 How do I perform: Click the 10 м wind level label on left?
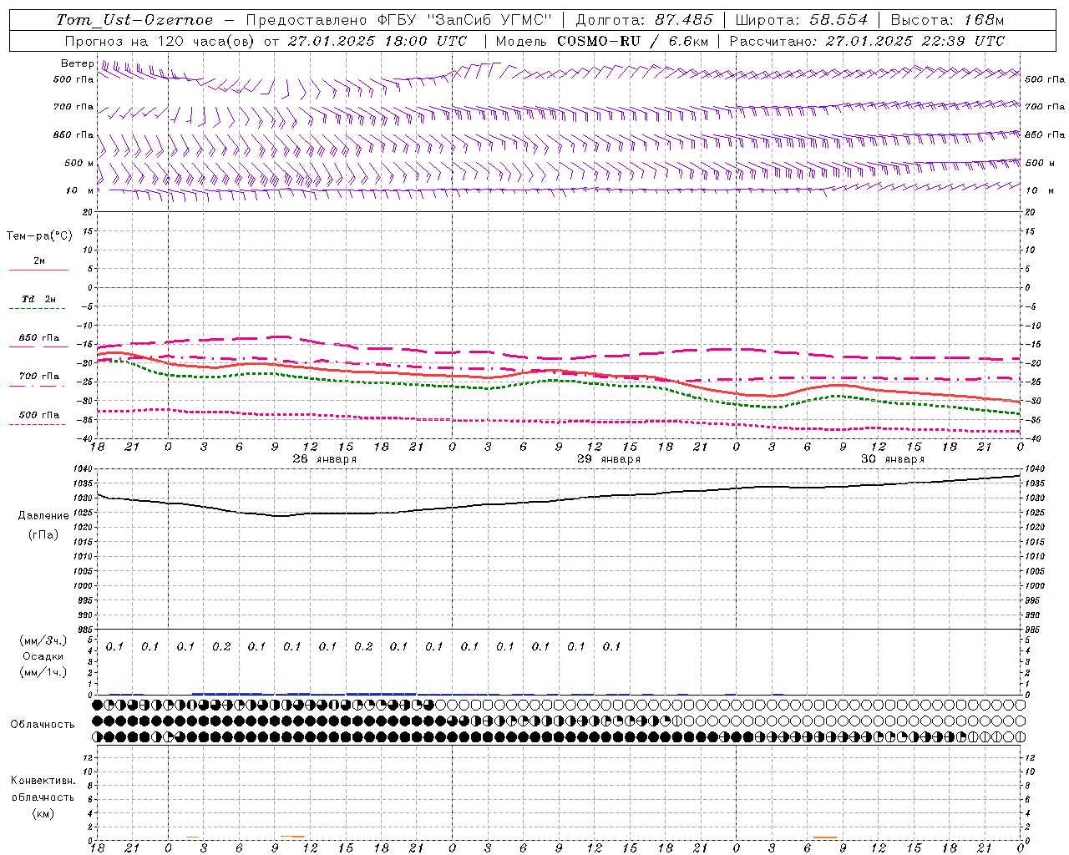79,190
